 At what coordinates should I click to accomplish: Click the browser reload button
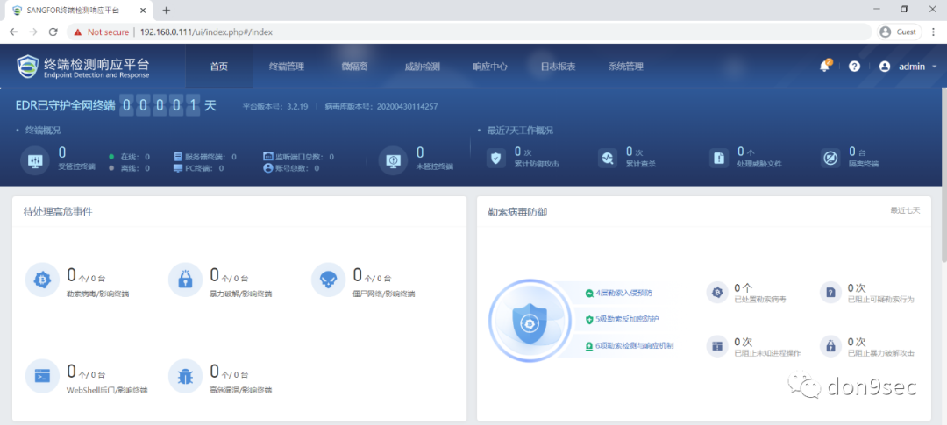pyautogui.click(x=53, y=32)
